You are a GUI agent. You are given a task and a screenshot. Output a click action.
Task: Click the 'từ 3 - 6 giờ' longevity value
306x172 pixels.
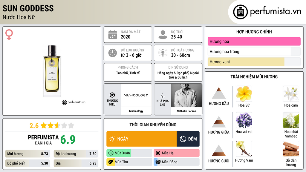click(x=131, y=55)
